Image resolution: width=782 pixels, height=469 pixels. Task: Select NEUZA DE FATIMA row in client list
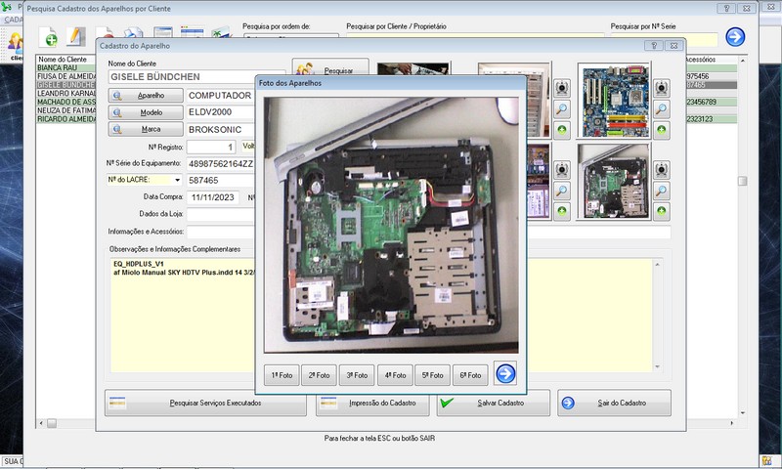click(65, 110)
